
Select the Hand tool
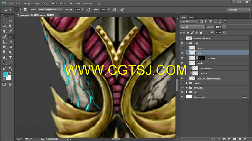[x=4, y=69]
